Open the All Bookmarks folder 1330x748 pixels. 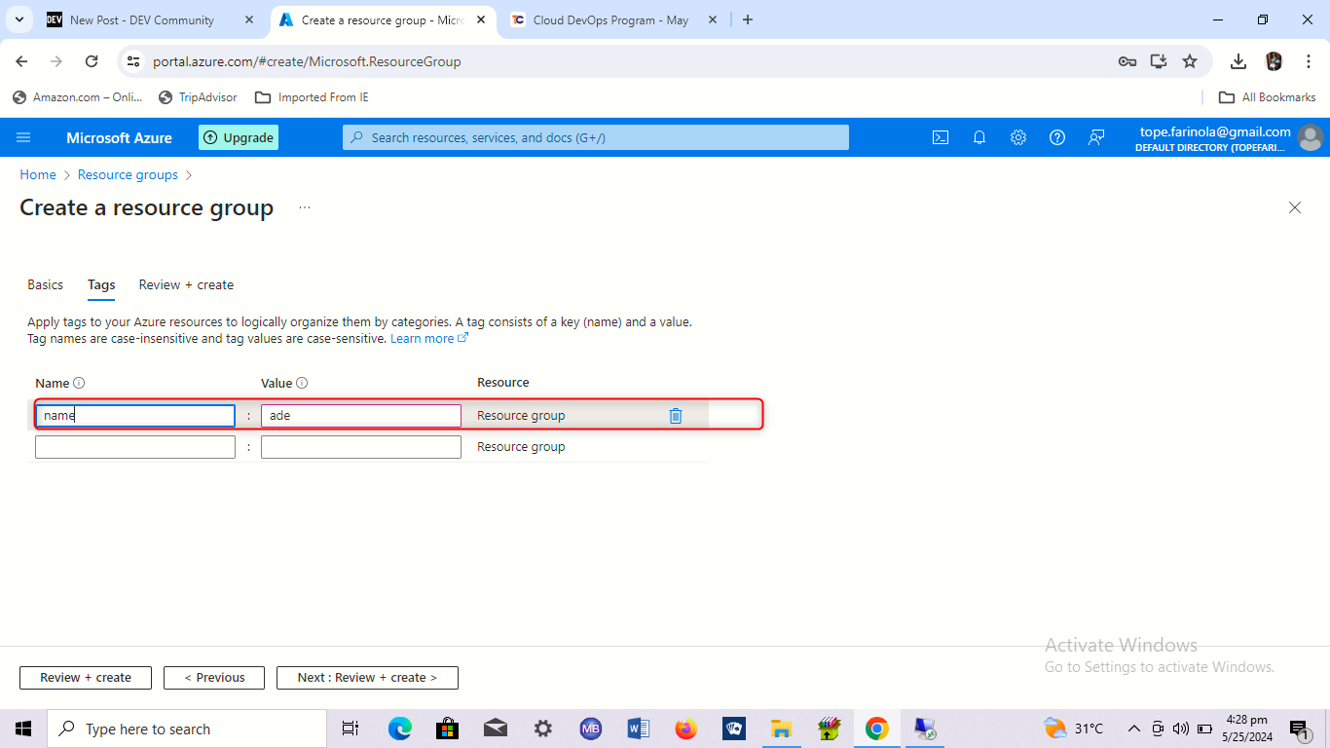[1268, 97]
